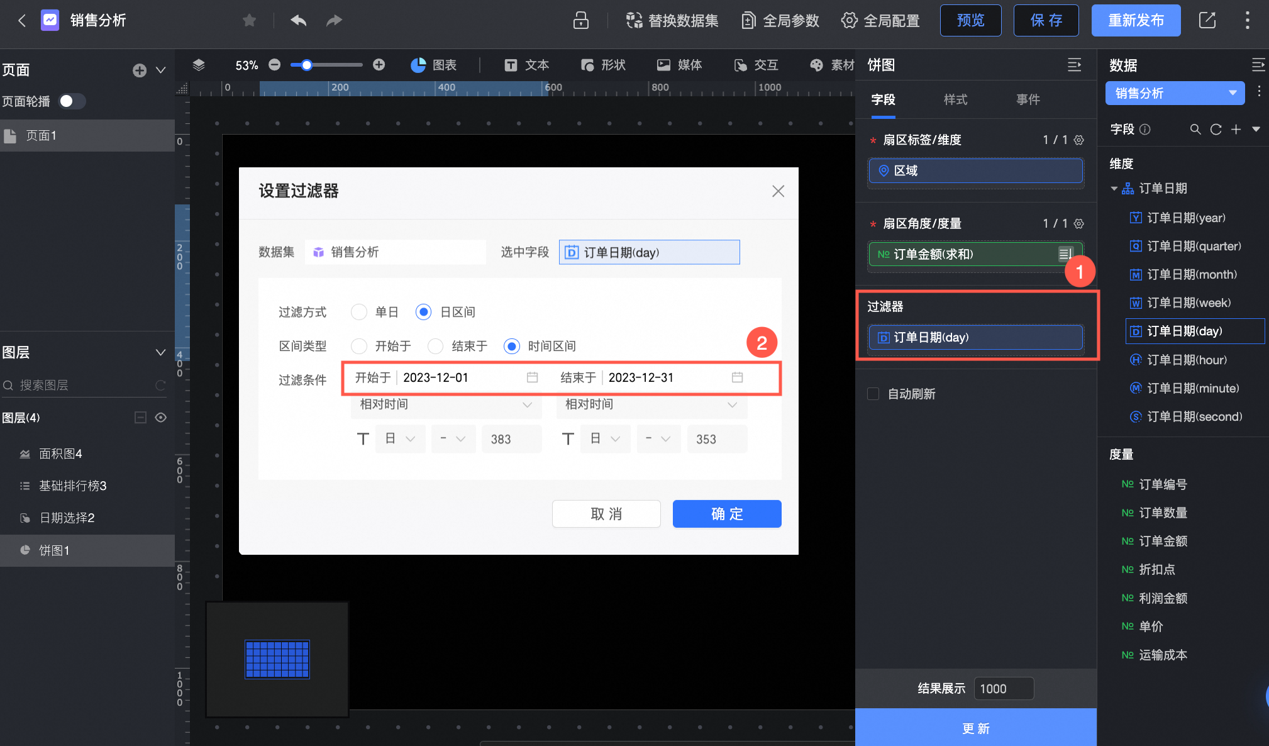Click the 取消 button
Viewport: 1269px width, 746px height.
pos(606,514)
